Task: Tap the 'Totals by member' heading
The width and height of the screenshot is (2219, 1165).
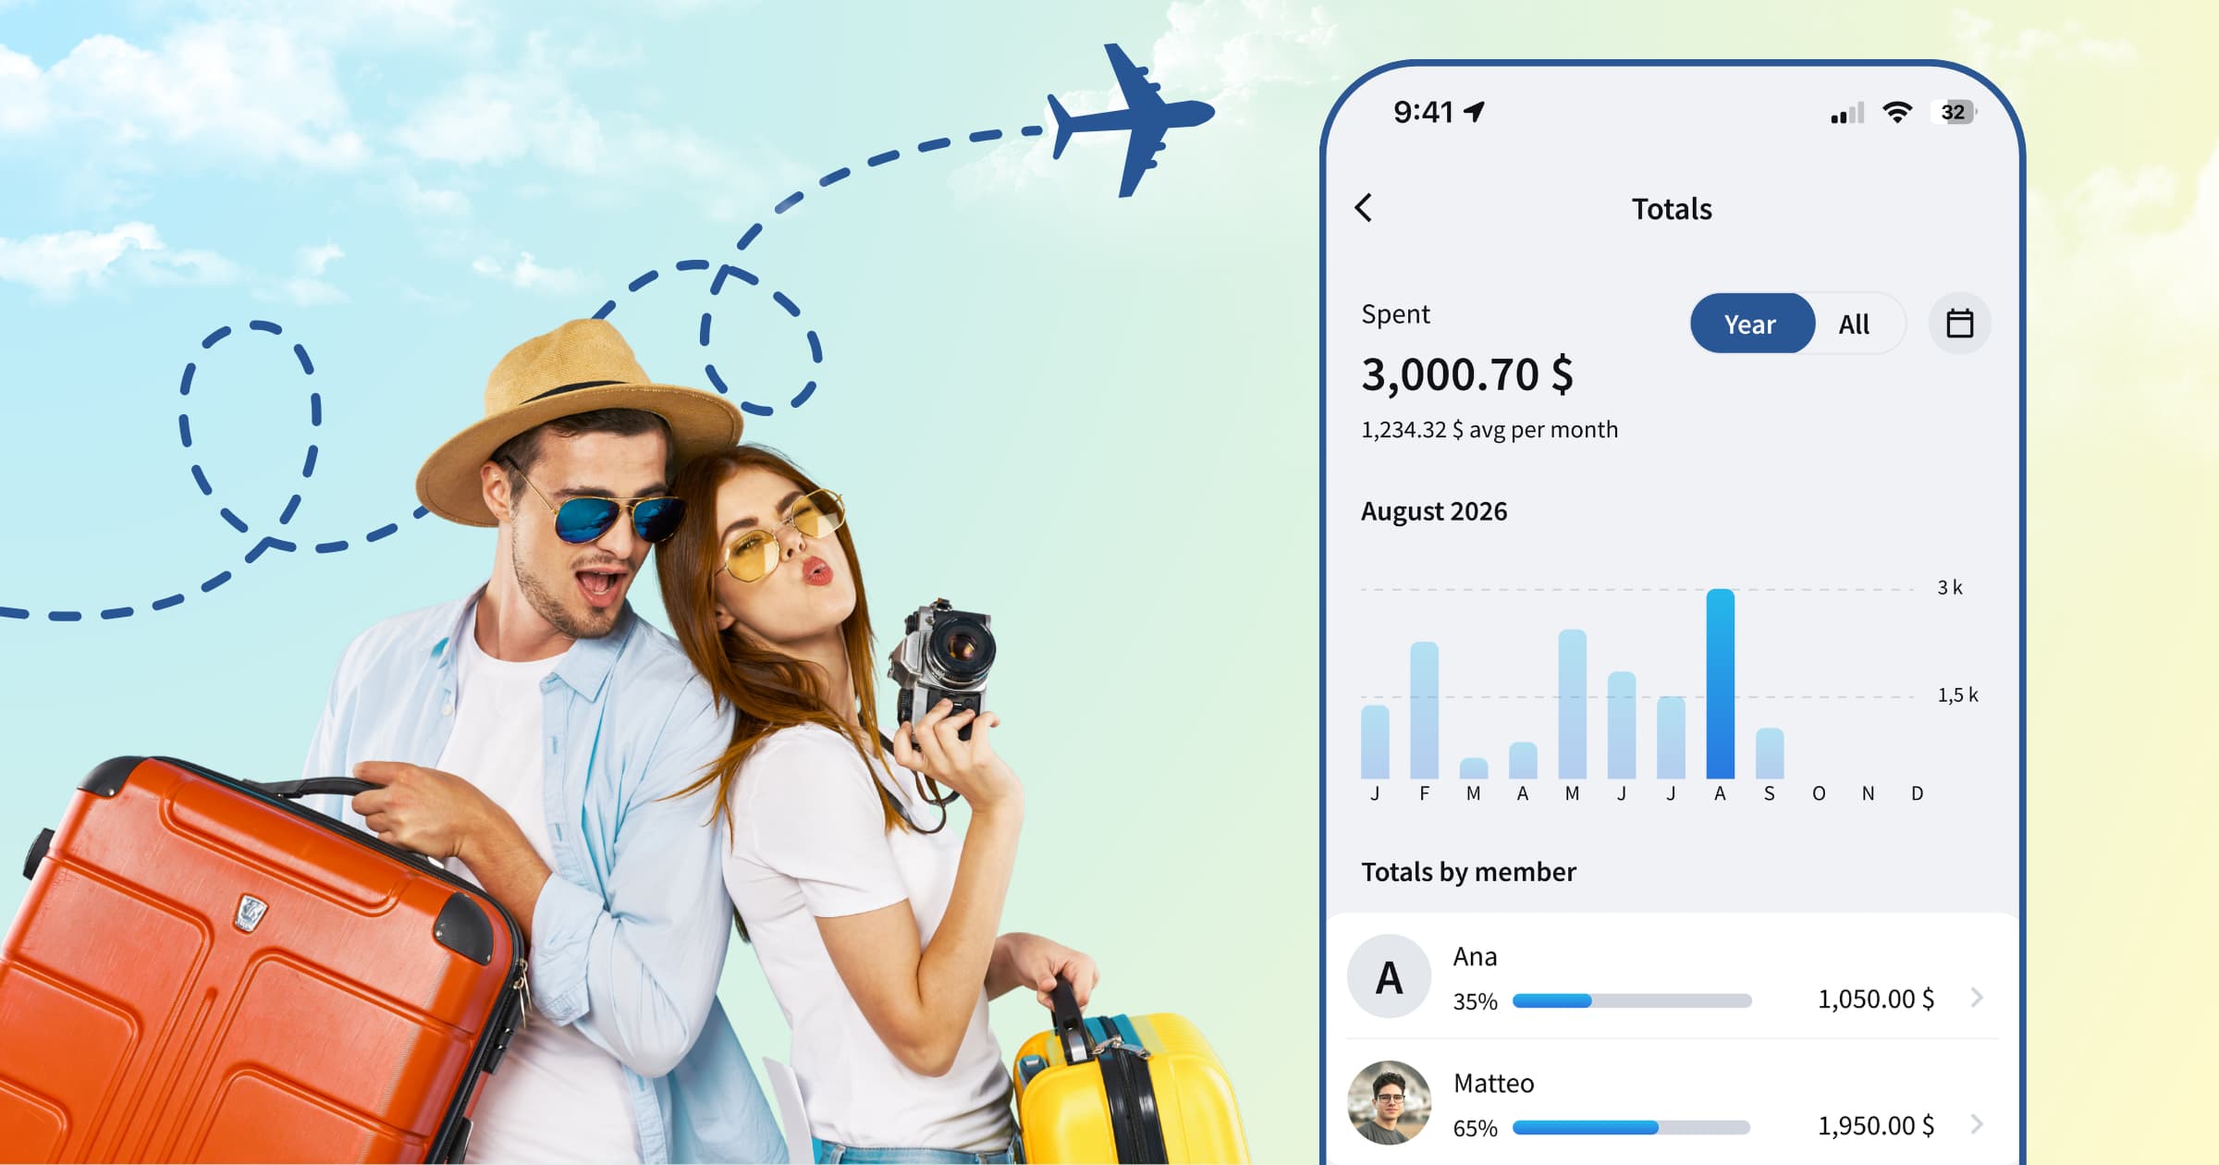Action: [1468, 872]
